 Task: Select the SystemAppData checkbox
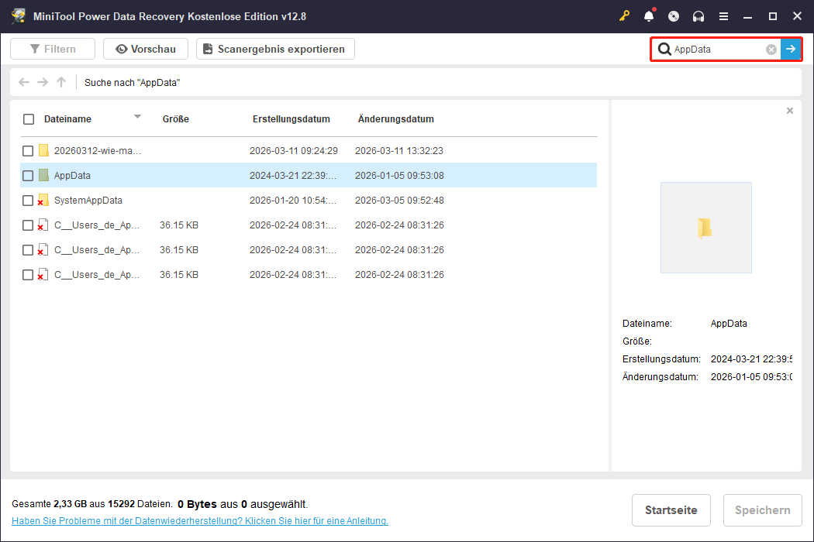[x=28, y=200]
